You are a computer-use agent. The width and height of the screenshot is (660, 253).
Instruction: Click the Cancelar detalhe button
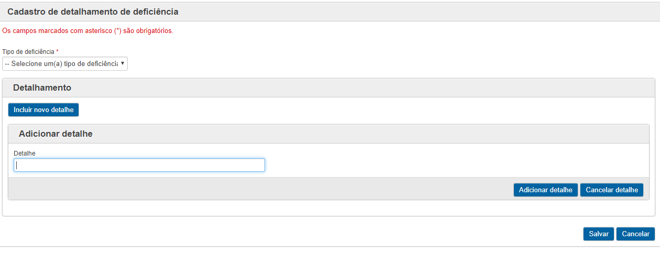point(612,190)
